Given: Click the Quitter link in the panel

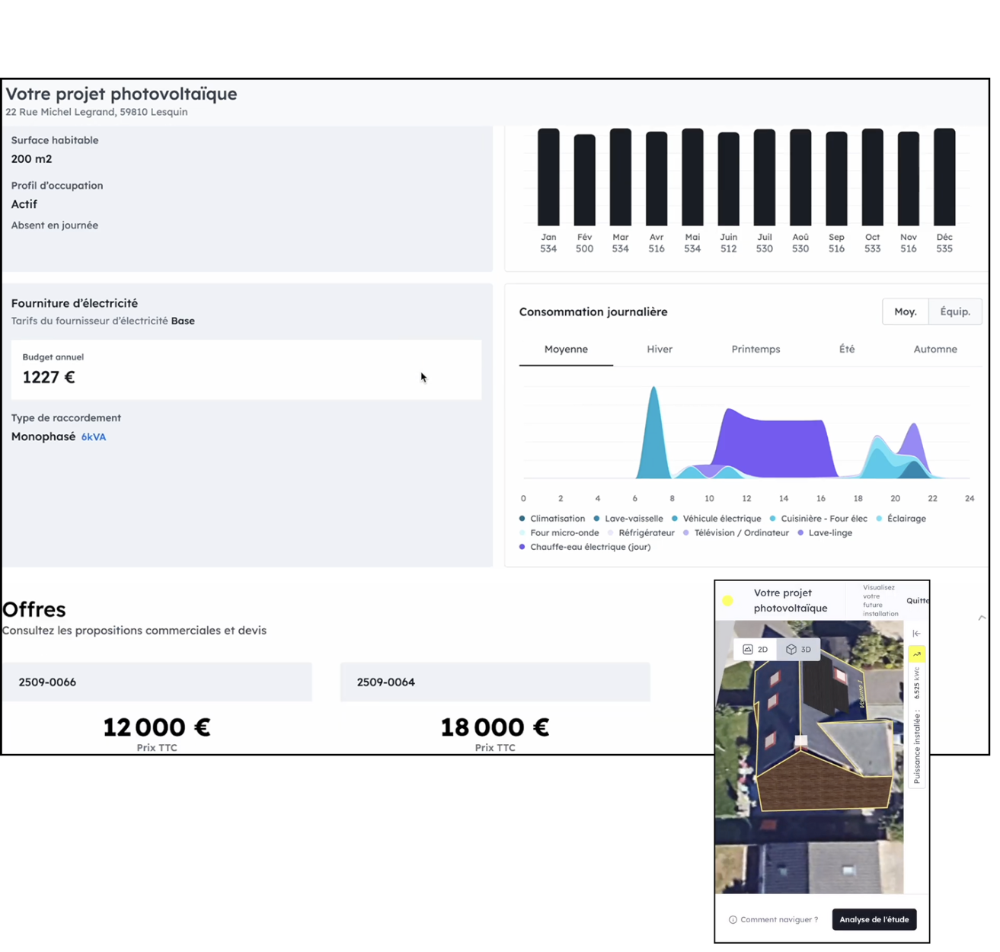Looking at the screenshot, I should click(917, 601).
